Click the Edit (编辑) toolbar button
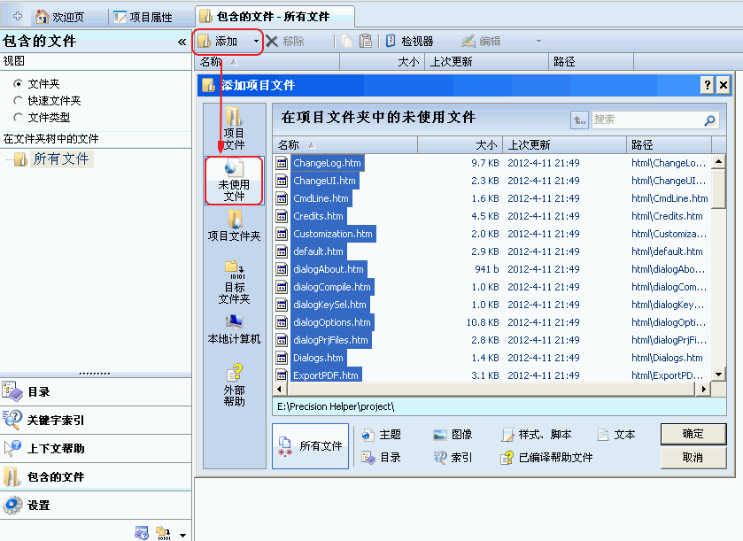This screenshot has height=541, width=743. (x=481, y=42)
